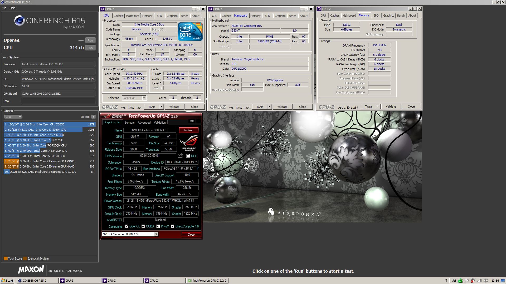The image size is (506, 284).
Task: Open Socket #1 selection dropdown in CPU-Z
Action: (x=144, y=98)
